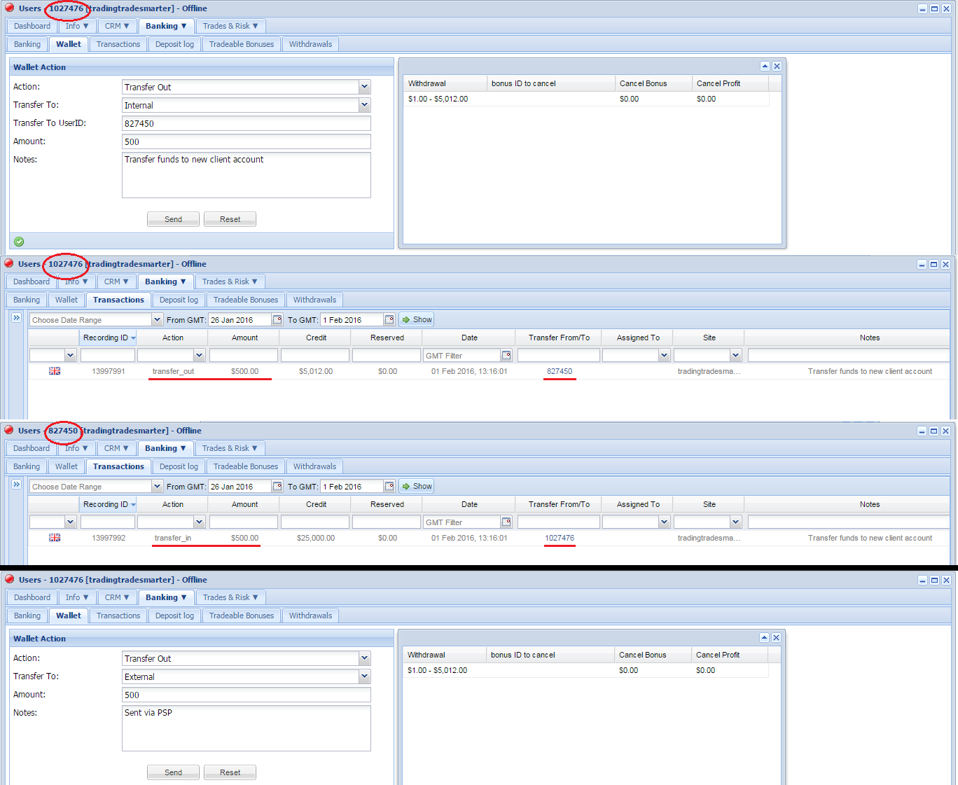Image resolution: width=958 pixels, height=785 pixels.
Task: Open Choose Date Range dropdown in user 1027476 Transactions
Action: (x=157, y=320)
